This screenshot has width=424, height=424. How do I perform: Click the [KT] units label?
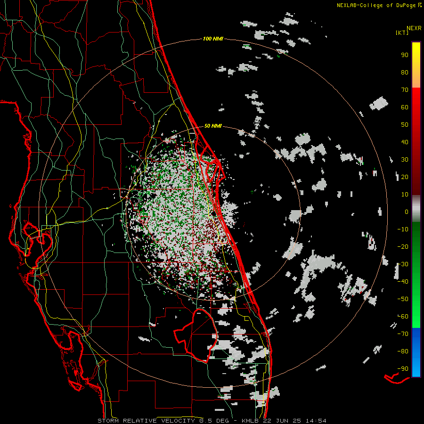[x=402, y=33]
